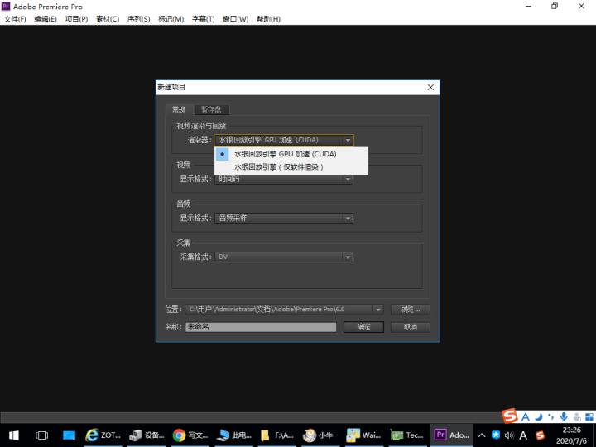Screen dimensions: 596x447
Task: Switch to 设备... taskbar window
Action: 147,435
